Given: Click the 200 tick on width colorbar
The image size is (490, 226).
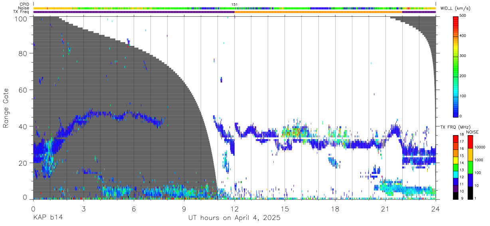Looking at the screenshot, I should point(463,76).
